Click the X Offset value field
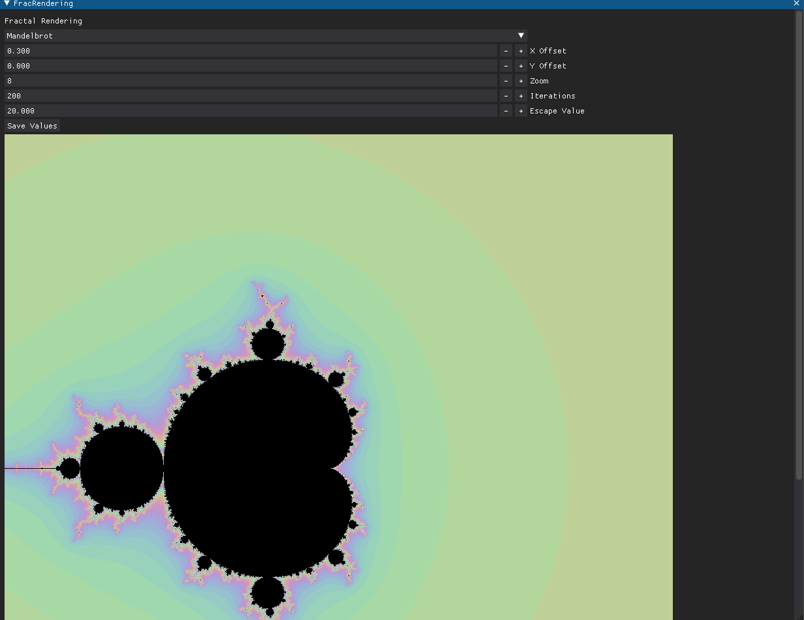Screen dimensions: 804x620 [251, 51]
